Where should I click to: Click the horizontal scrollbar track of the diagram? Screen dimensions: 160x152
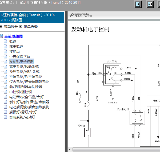pos(116,149)
